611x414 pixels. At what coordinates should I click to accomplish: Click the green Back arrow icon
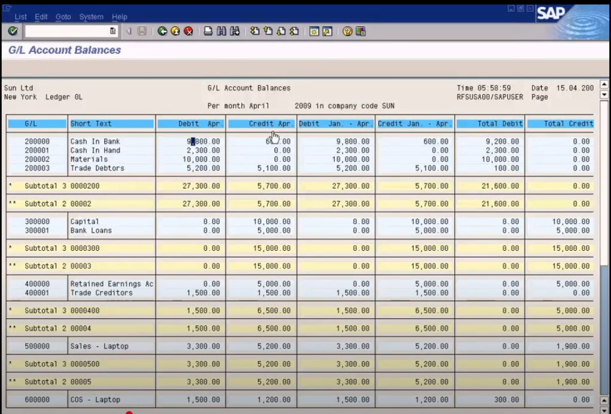162,31
